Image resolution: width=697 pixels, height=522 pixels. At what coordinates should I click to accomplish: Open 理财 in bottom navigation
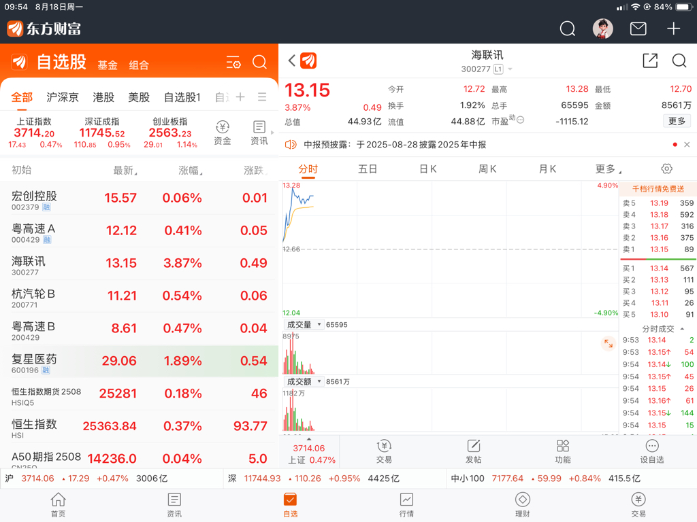coord(522,505)
